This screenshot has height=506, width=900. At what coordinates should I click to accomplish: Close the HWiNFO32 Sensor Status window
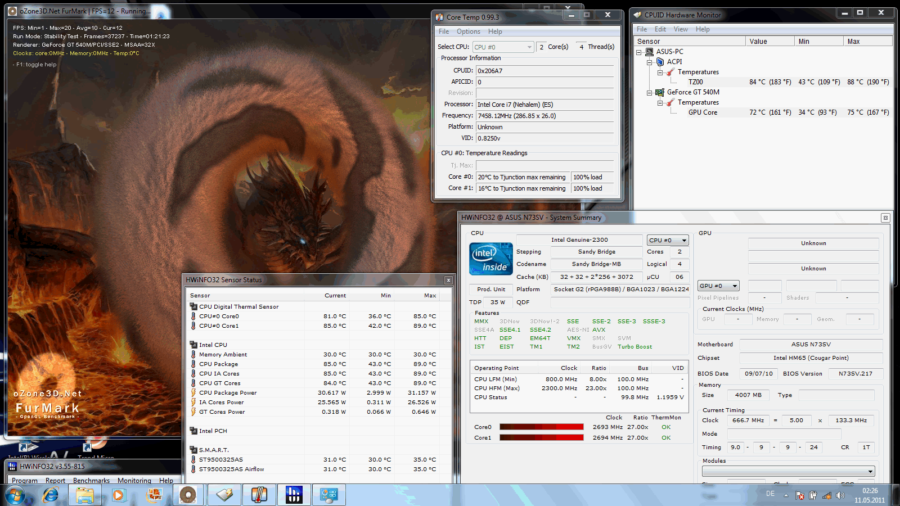[448, 280]
